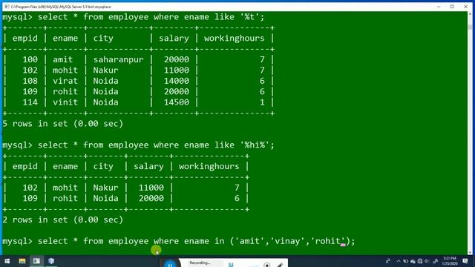The image size is (475, 267).
Task: Maximize the mysql console window
Action: tap(452, 7)
